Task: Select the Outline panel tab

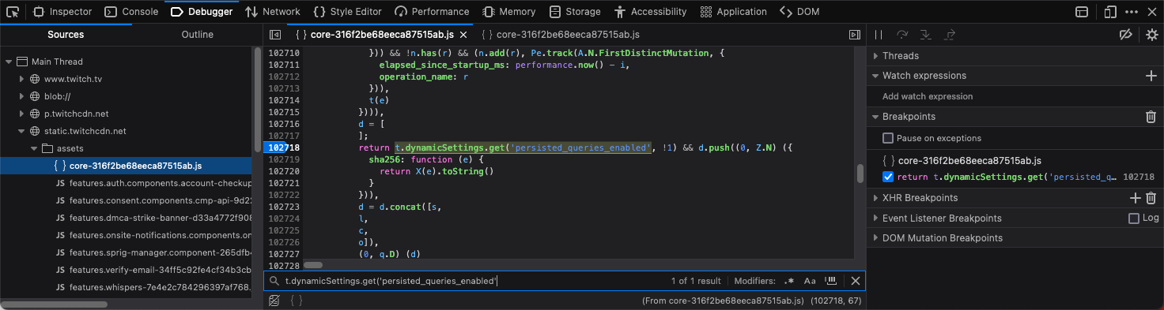Action: pyautogui.click(x=197, y=35)
